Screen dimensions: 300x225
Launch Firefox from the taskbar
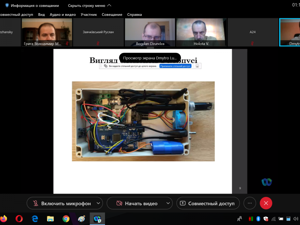click(4, 219)
